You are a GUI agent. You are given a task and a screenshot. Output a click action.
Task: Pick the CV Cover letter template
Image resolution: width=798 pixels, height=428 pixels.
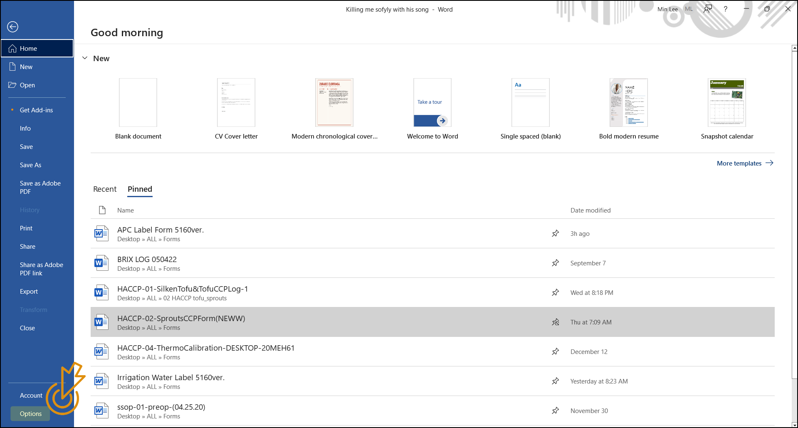[x=236, y=109]
